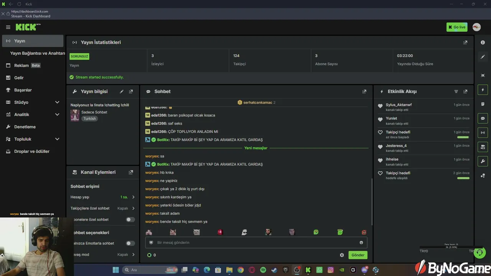Expand the Stüdyo sidebar section
This screenshot has width=491, height=276.
click(57, 102)
